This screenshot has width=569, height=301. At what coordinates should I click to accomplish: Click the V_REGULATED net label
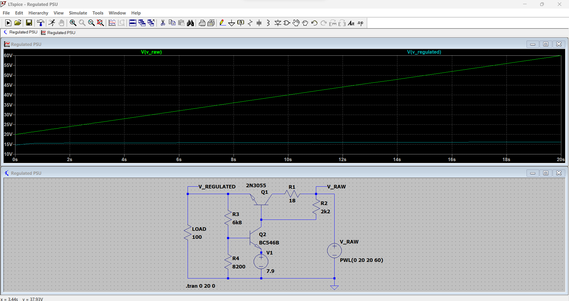click(217, 187)
